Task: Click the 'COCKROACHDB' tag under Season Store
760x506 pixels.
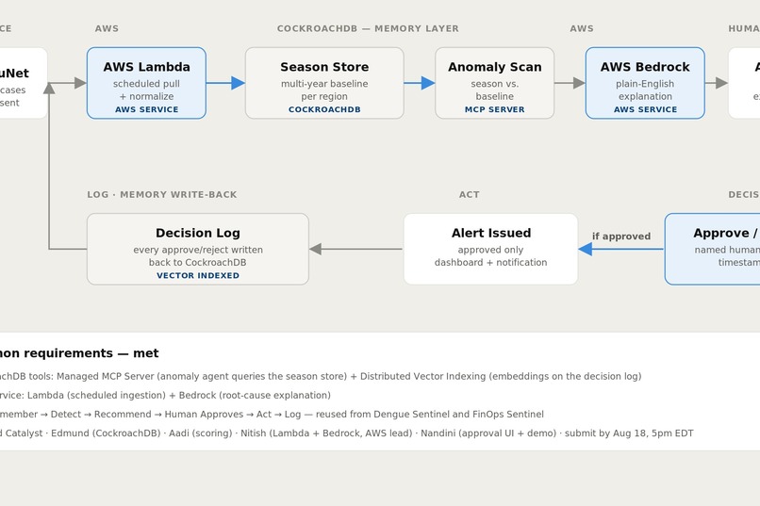Action: click(324, 109)
